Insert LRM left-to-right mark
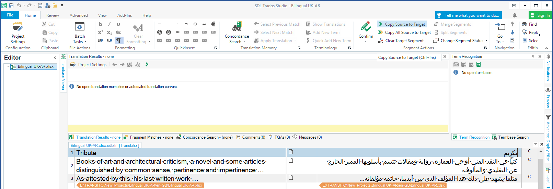553x189 pixels. tap(100, 40)
